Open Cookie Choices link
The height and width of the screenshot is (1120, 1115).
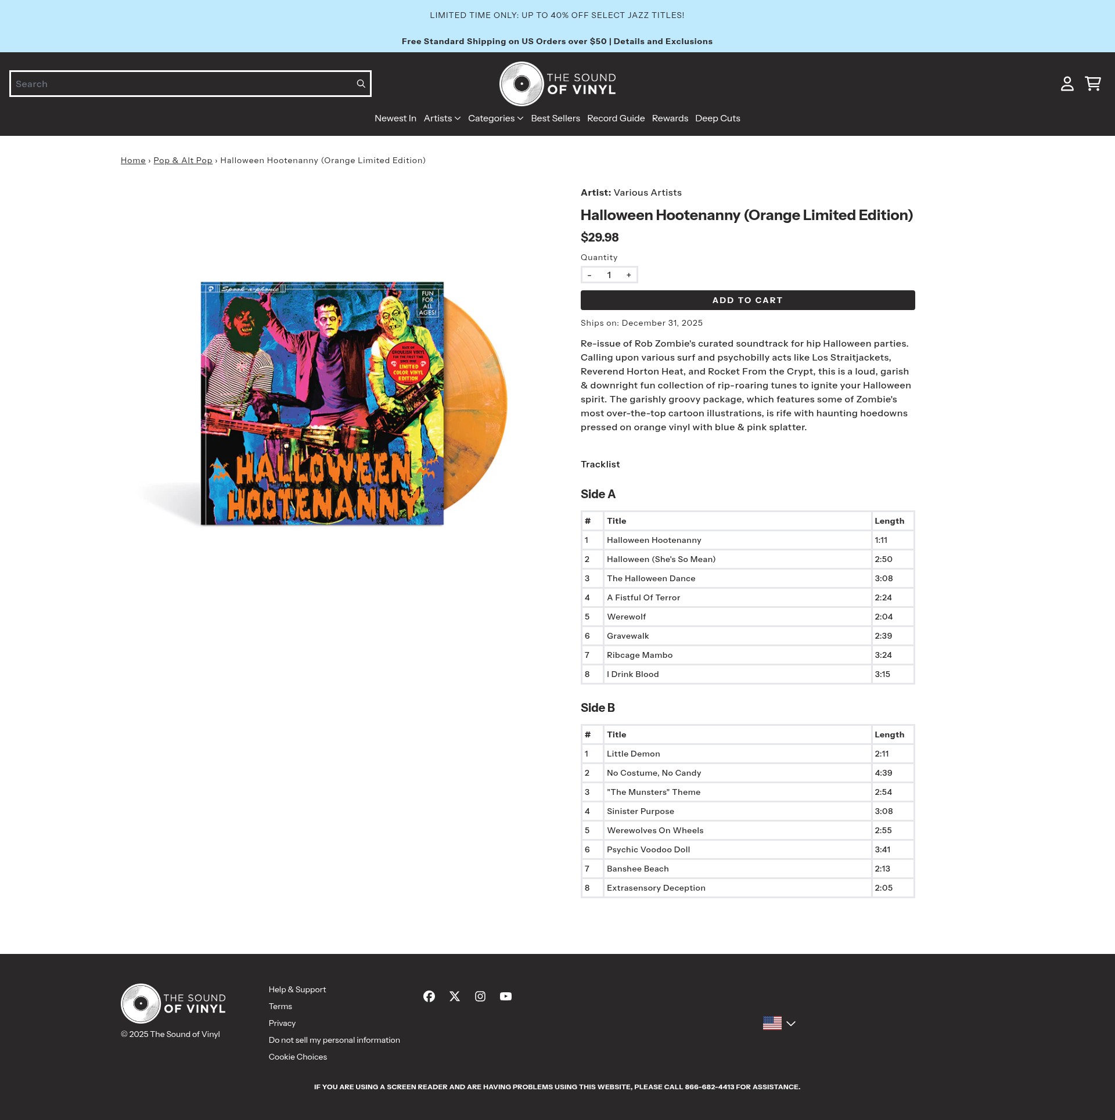298,1057
